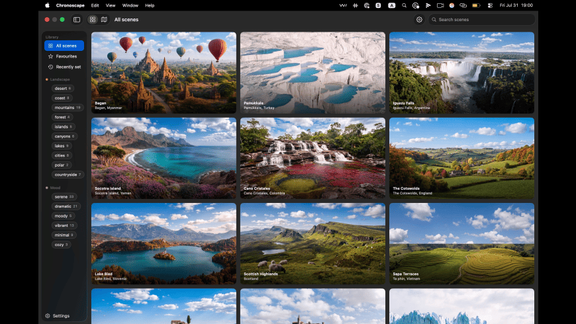This screenshot has height=324, width=576.
Task: Click the battery icon in the menu bar
Action: [476, 5]
